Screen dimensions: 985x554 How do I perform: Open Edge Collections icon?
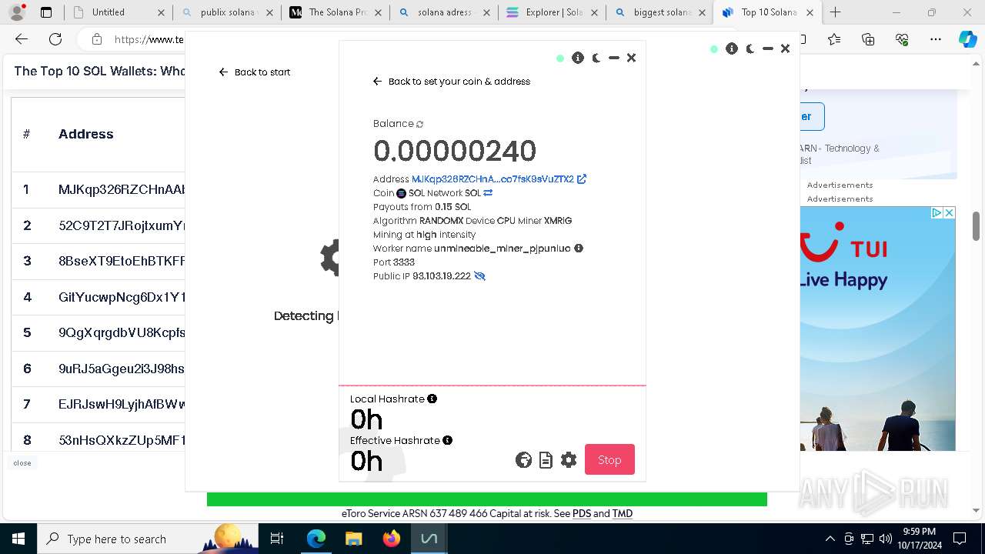(869, 39)
